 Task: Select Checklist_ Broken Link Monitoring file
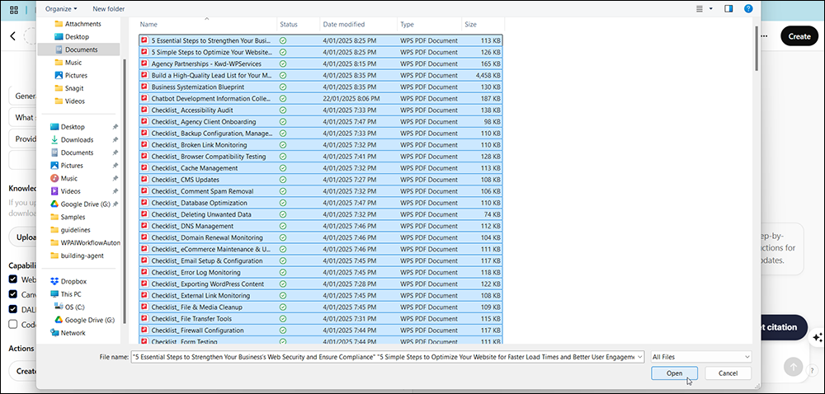320,145
